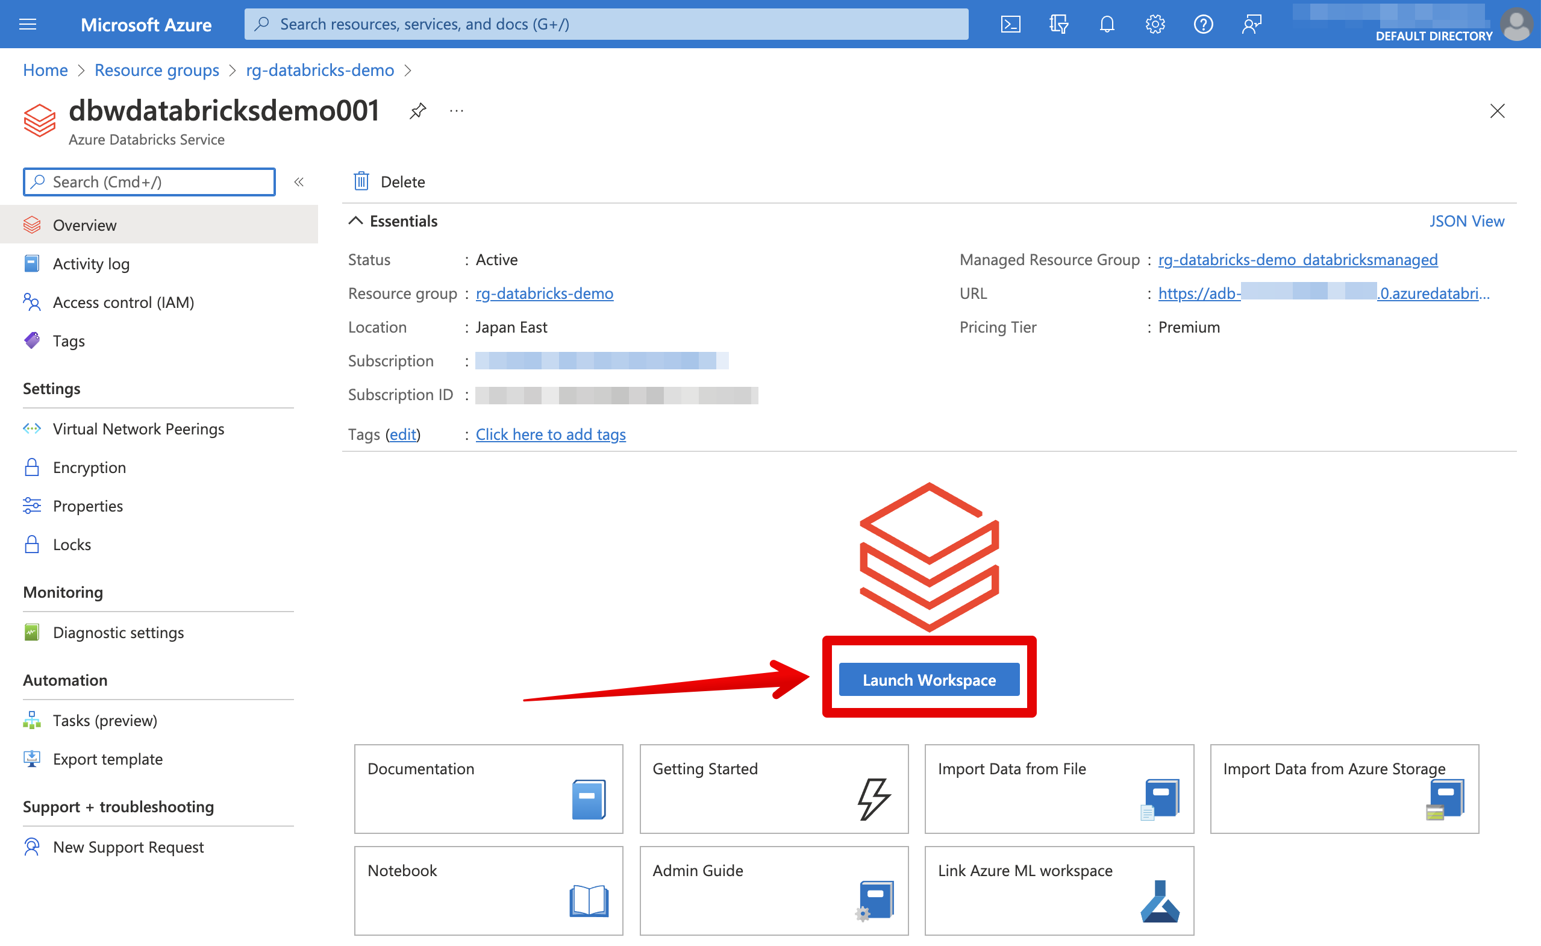The image size is (1541, 946).
Task: Open the portal settings gear
Action: (x=1155, y=24)
